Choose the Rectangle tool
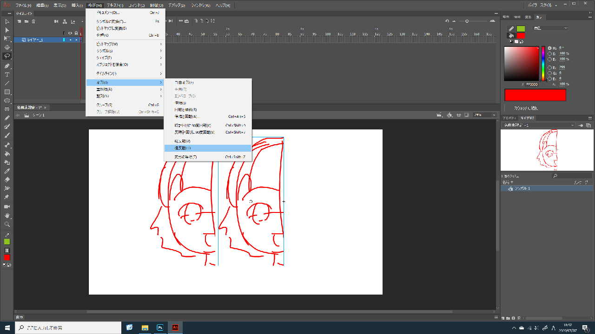 (7, 92)
